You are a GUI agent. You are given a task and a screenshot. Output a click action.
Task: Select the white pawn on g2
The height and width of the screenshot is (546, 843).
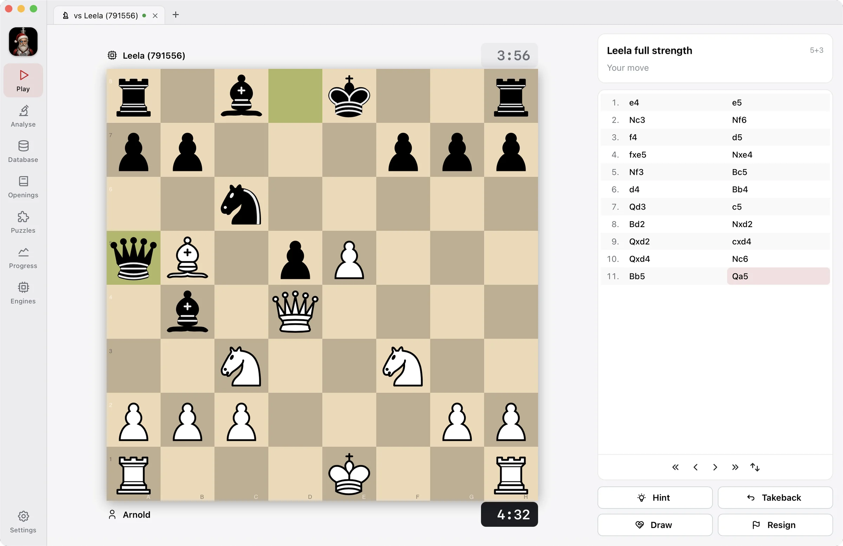coord(457,420)
